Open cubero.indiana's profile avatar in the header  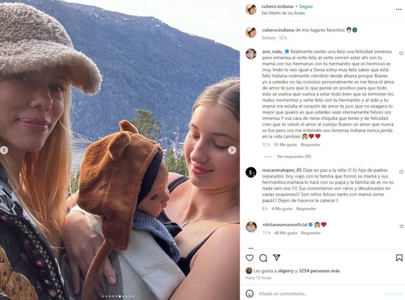tap(251, 9)
